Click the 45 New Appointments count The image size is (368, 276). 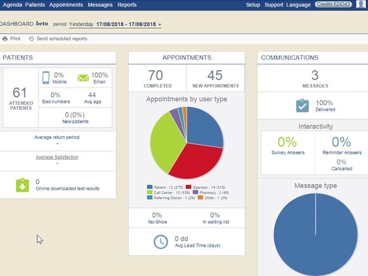[x=215, y=75]
